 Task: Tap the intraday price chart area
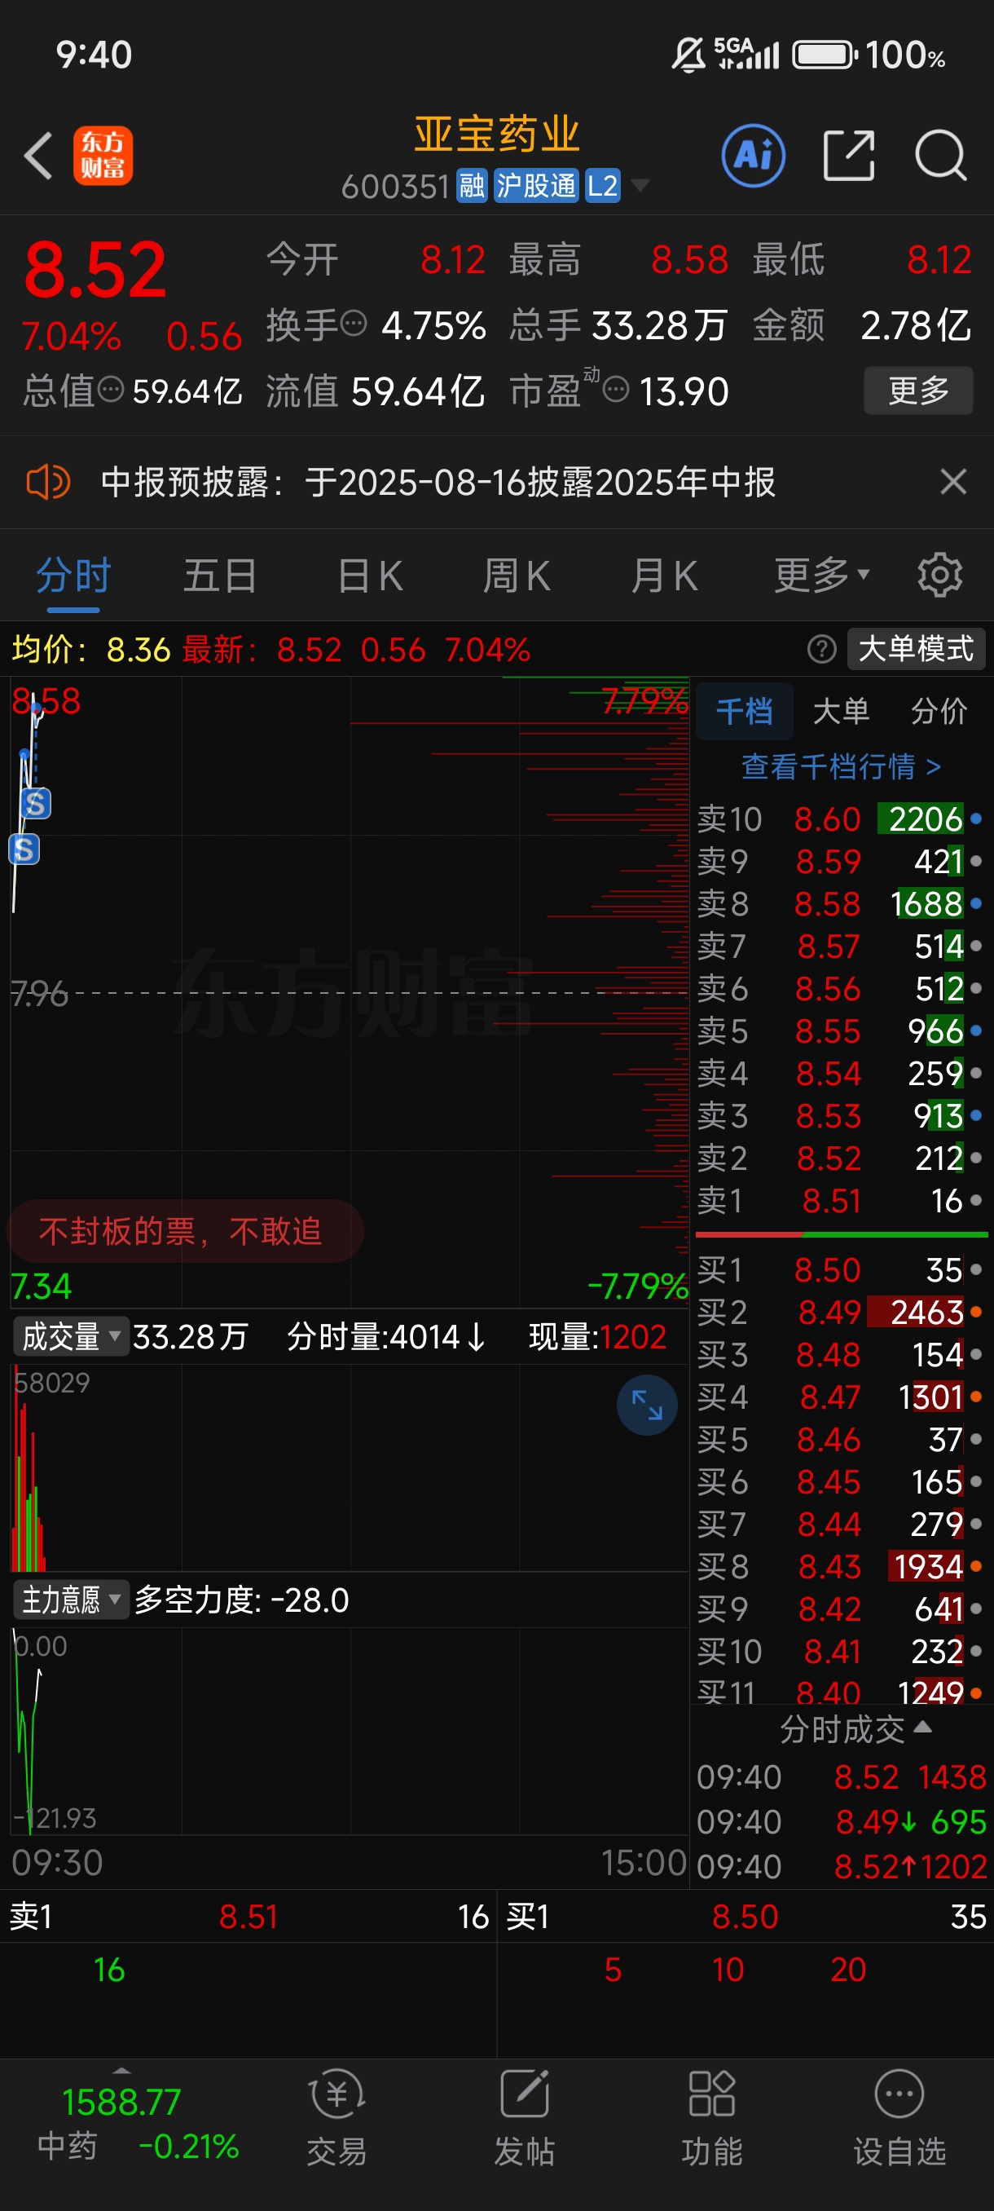349,991
